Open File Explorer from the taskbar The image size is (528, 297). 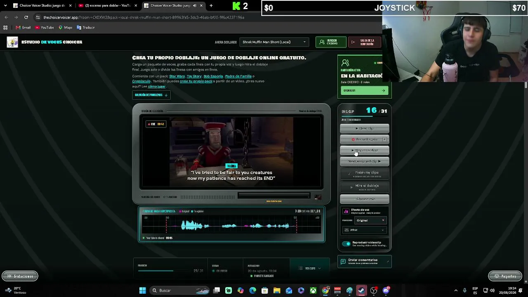coord(277,290)
